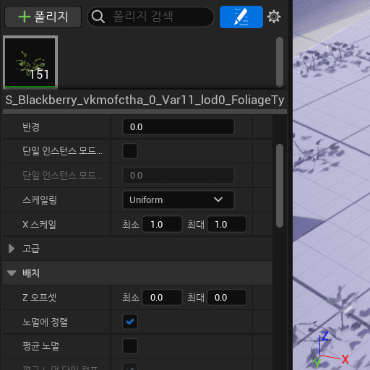Toggle the blue foliage edit mode icon
The width and height of the screenshot is (370, 370).
(241, 17)
